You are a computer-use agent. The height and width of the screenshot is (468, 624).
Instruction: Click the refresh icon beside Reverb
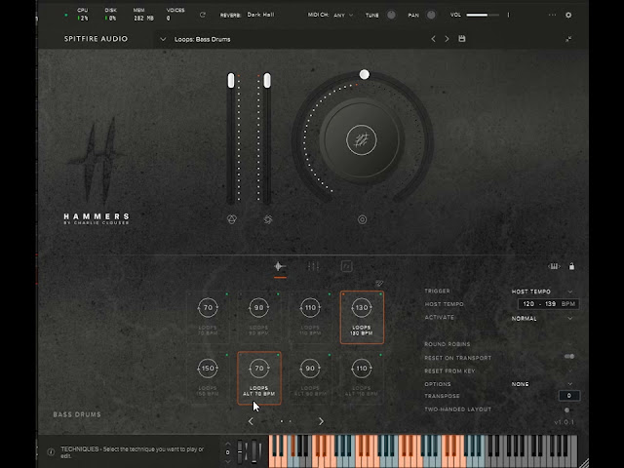pos(203,15)
